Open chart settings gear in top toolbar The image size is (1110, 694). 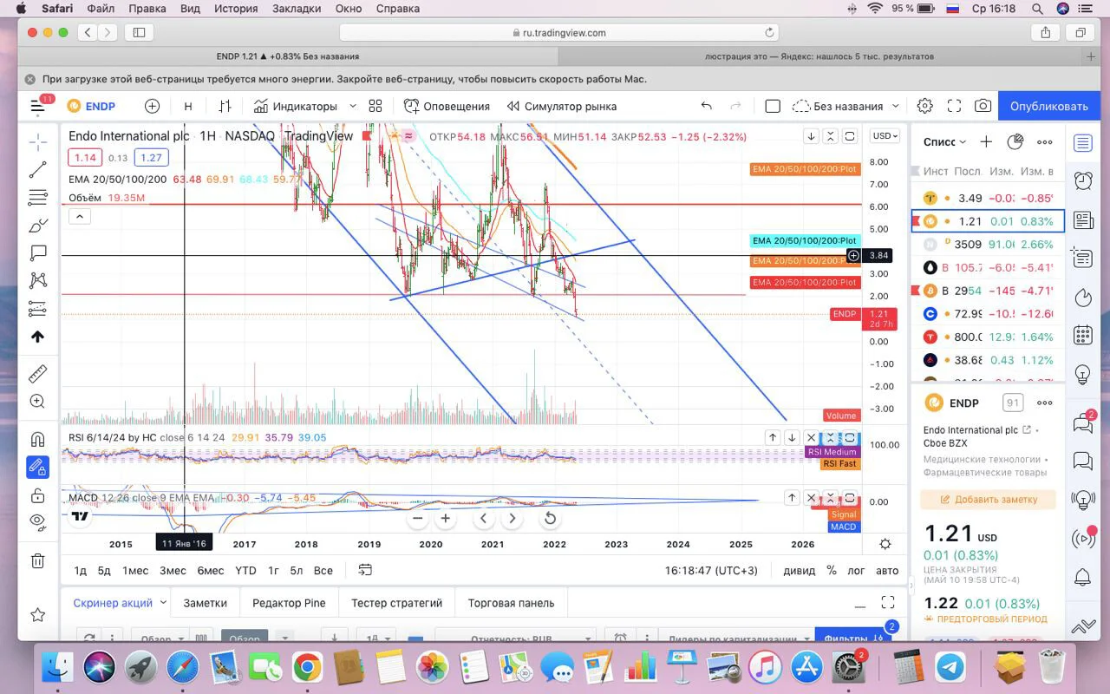tap(924, 106)
